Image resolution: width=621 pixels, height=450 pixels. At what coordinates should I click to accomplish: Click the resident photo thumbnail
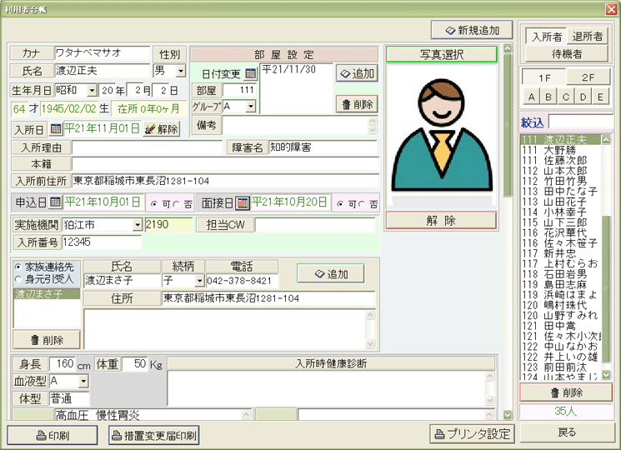[442, 137]
